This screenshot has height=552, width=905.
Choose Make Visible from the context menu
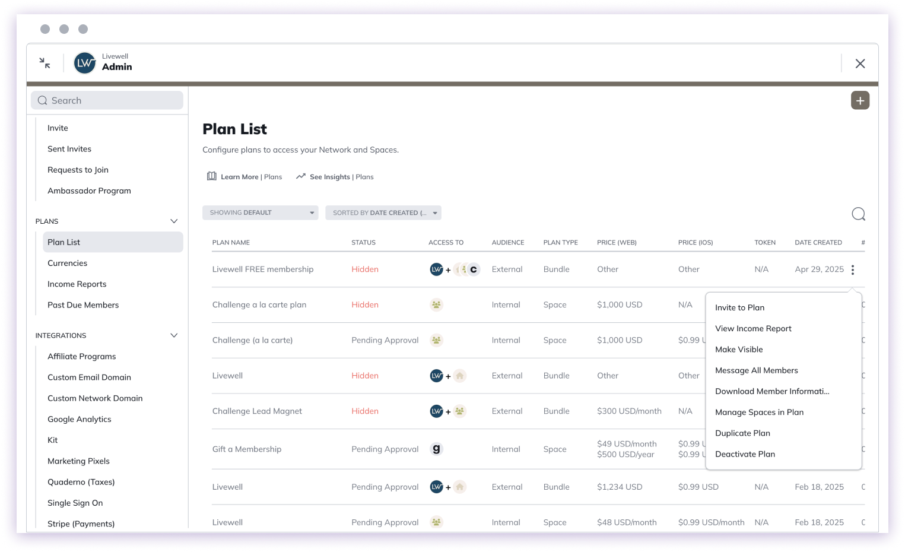(x=739, y=349)
